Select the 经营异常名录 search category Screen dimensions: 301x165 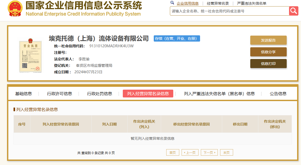point(218,3)
